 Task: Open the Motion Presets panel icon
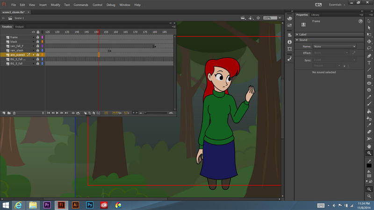click(289, 59)
